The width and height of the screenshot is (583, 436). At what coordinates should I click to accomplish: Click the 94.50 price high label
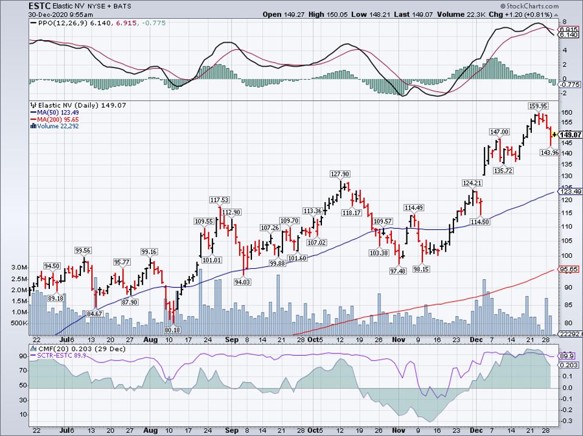pos(52,266)
